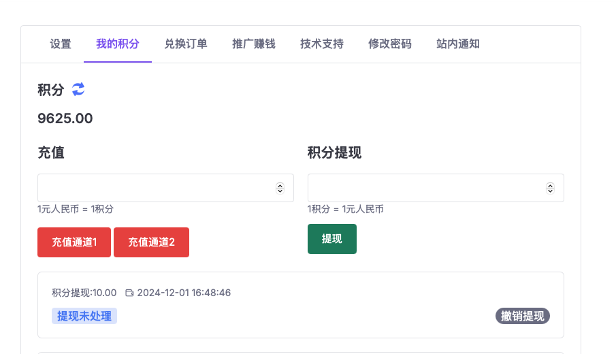Select the 技术支持 tab
Image resolution: width=616 pixels, height=354 pixels.
pos(322,44)
